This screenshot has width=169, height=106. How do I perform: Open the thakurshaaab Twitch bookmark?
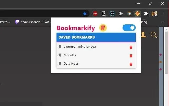pyautogui.click(x=33, y=22)
